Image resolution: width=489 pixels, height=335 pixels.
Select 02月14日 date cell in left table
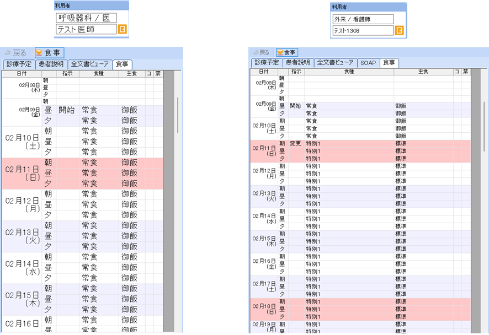tap(22, 268)
